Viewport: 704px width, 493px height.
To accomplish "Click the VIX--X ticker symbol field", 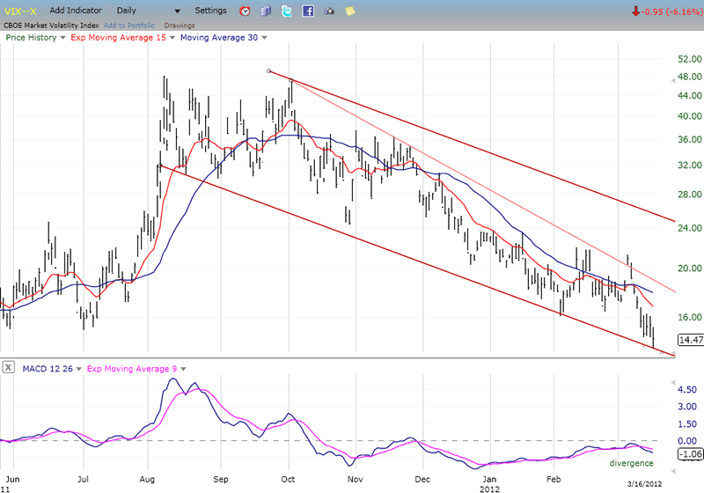I will point(19,11).
